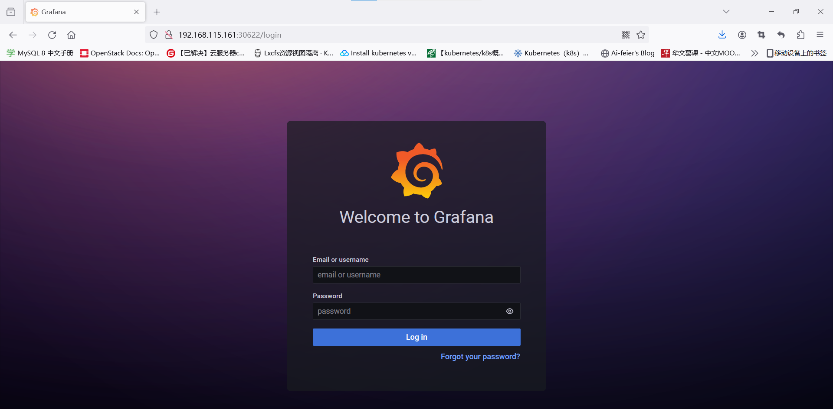Click the screenshot crop toolbar icon
Screen dimensions: 833x409
click(x=761, y=35)
